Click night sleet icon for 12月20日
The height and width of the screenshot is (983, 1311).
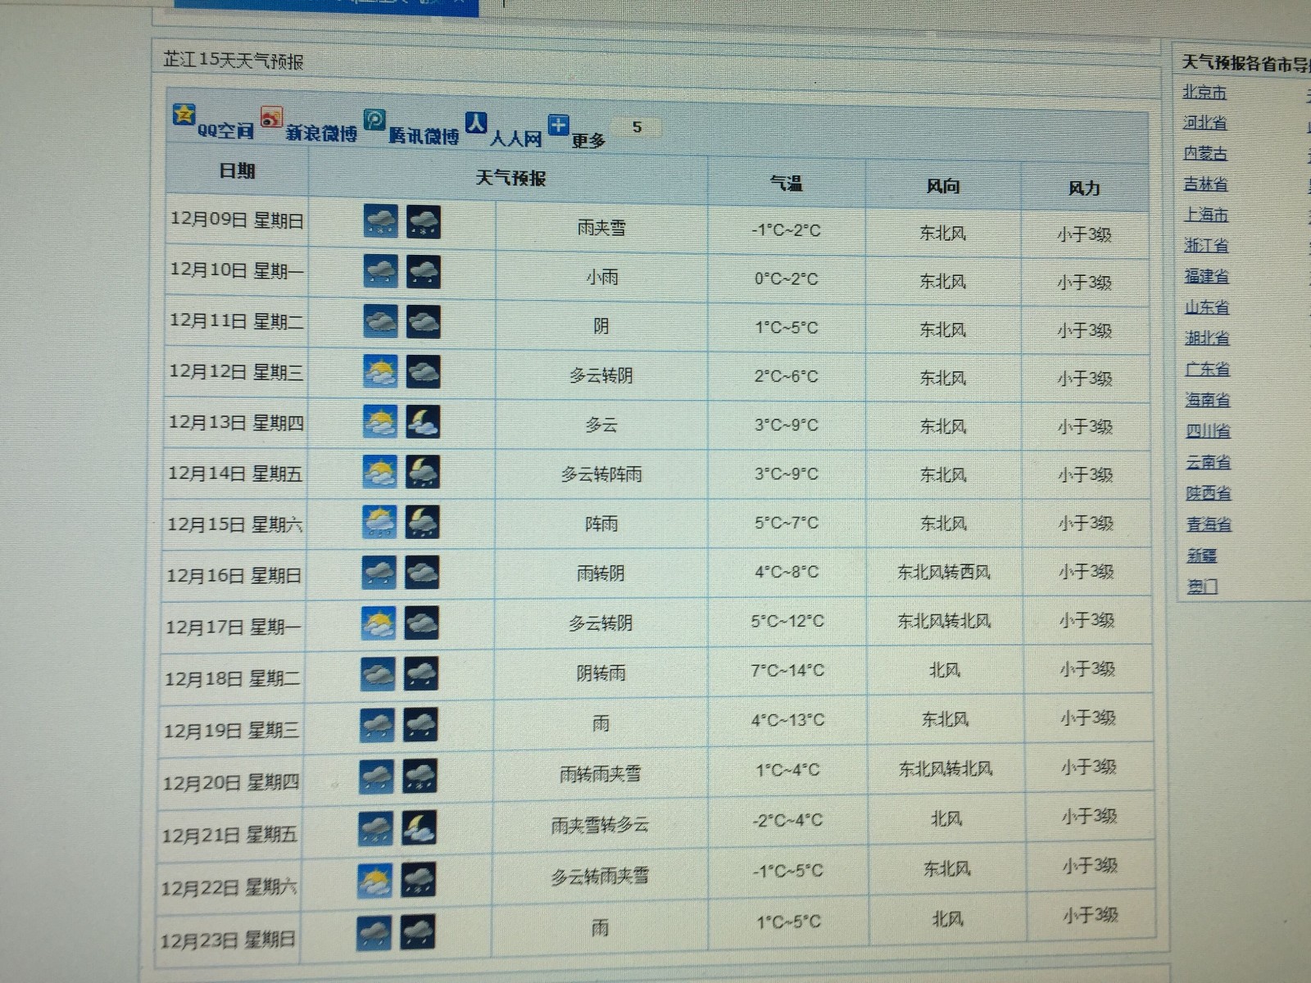coord(420,777)
